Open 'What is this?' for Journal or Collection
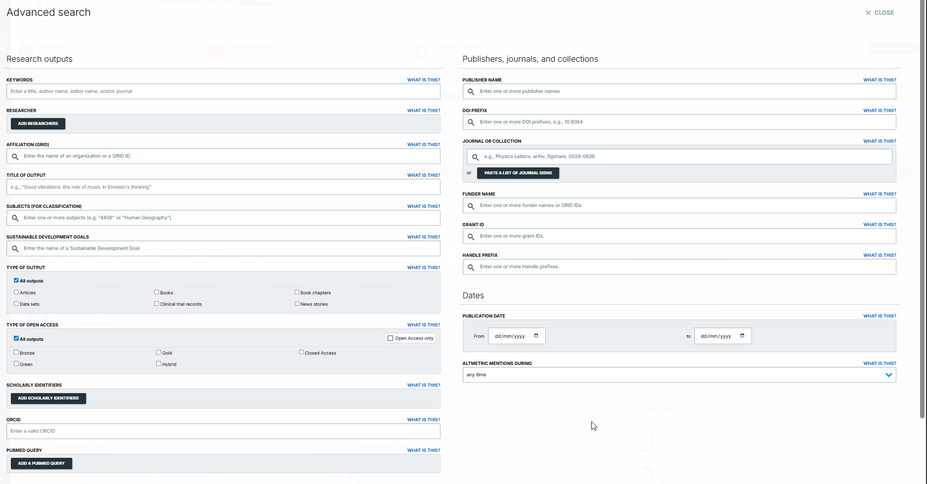The width and height of the screenshot is (927, 484). 880,141
